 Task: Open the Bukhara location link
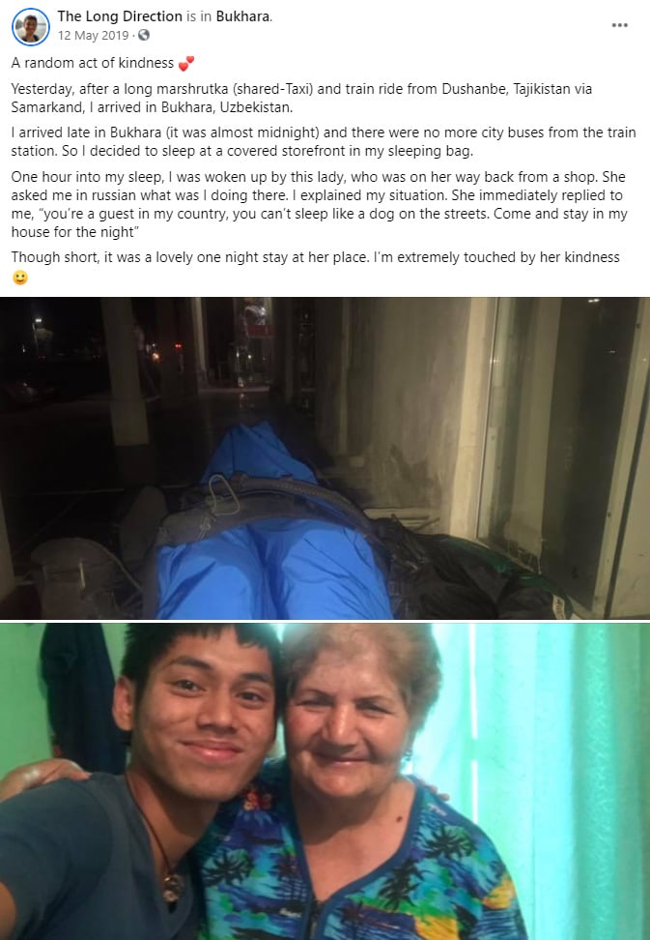(x=242, y=16)
